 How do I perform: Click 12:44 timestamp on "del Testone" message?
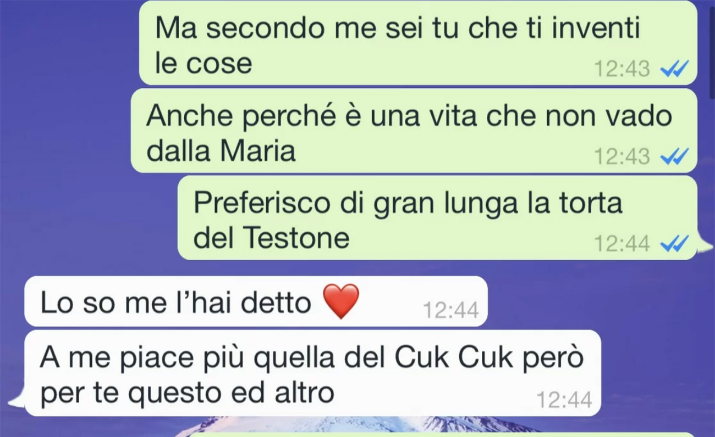pyautogui.click(x=622, y=243)
